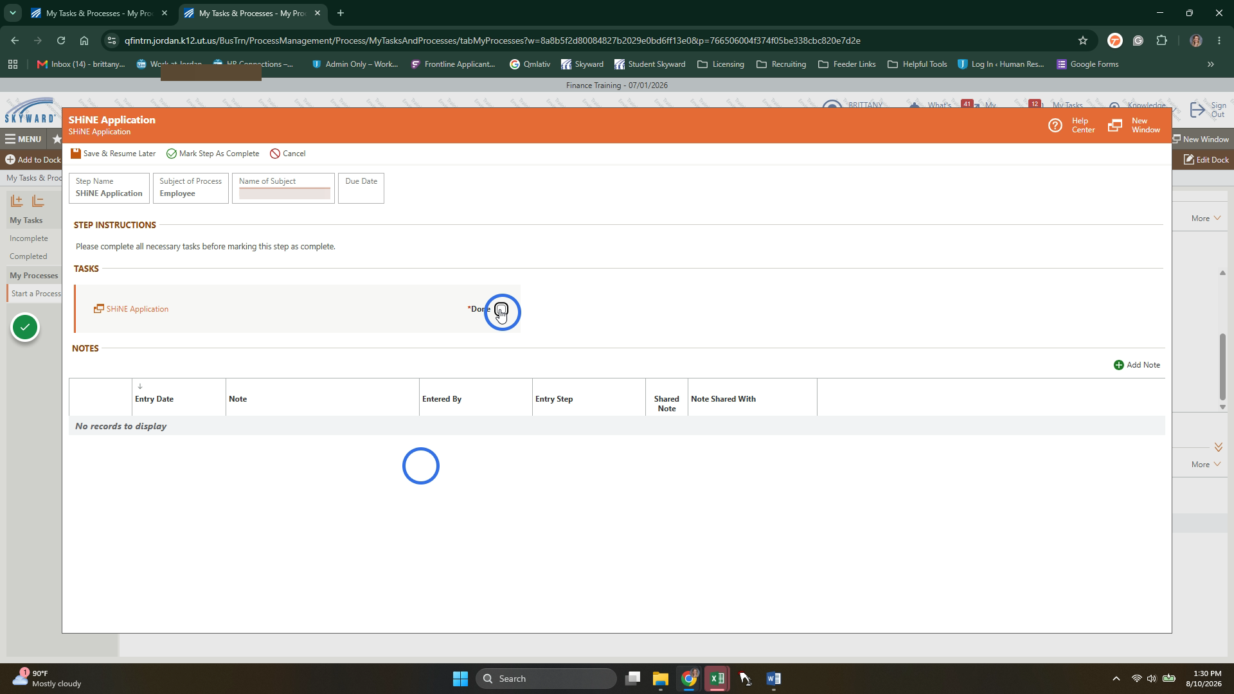Click the Entered By column header

click(x=476, y=398)
